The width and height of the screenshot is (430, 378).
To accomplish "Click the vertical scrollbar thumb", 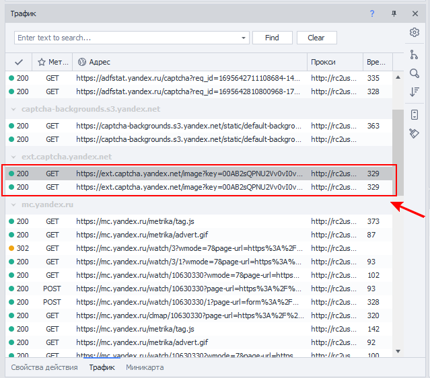I will (x=398, y=152).
